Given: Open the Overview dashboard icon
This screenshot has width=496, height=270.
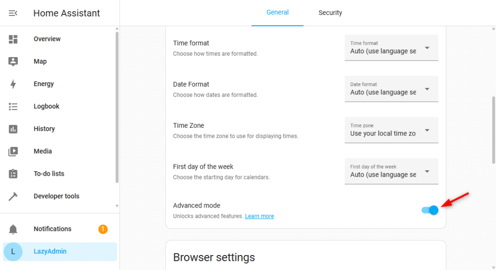Looking at the screenshot, I should coord(13,39).
